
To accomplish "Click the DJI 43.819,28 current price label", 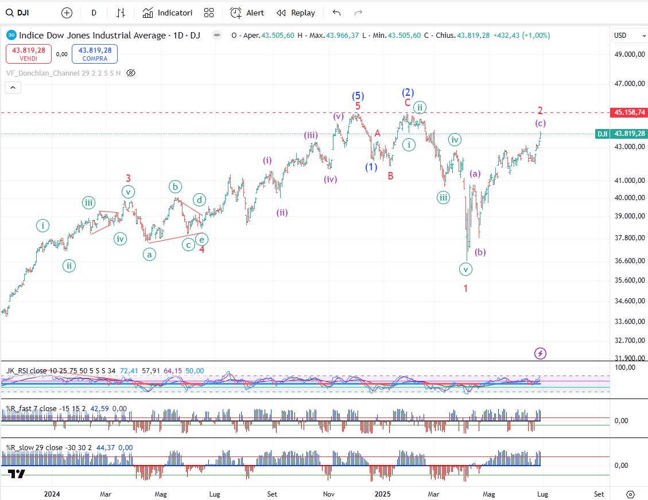I will pyautogui.click(x=621, y=134).
